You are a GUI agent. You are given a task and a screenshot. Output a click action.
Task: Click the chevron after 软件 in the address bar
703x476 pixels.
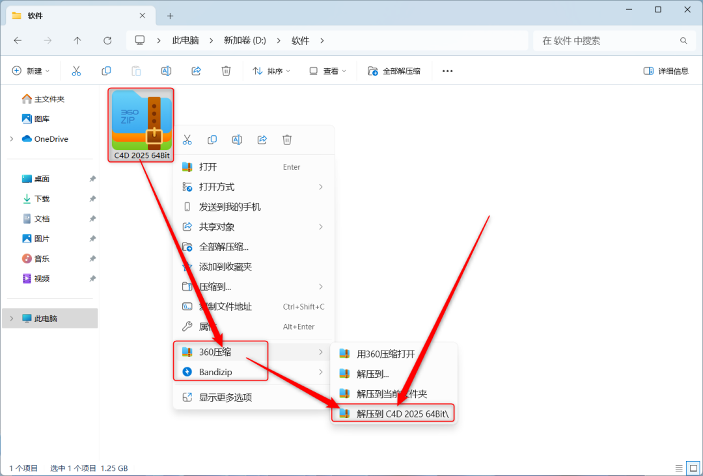pos(322,41)
